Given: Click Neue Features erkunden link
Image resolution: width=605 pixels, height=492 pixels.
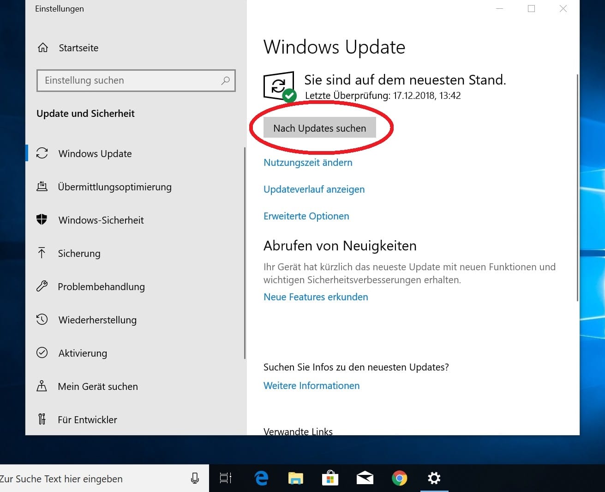Looking at the screenshot, I should pyautogui.click(x=316, y=297).
